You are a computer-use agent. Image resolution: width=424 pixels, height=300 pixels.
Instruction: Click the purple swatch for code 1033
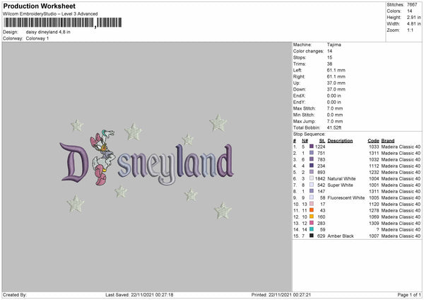pos(312,146)
